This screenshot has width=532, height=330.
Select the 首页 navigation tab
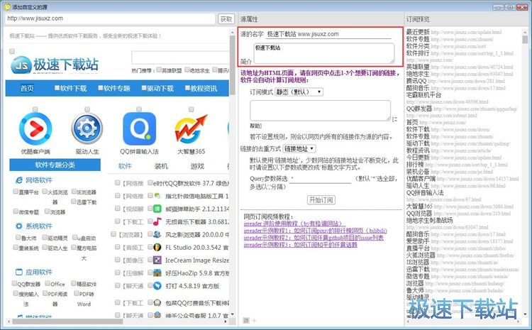(27, 89)
